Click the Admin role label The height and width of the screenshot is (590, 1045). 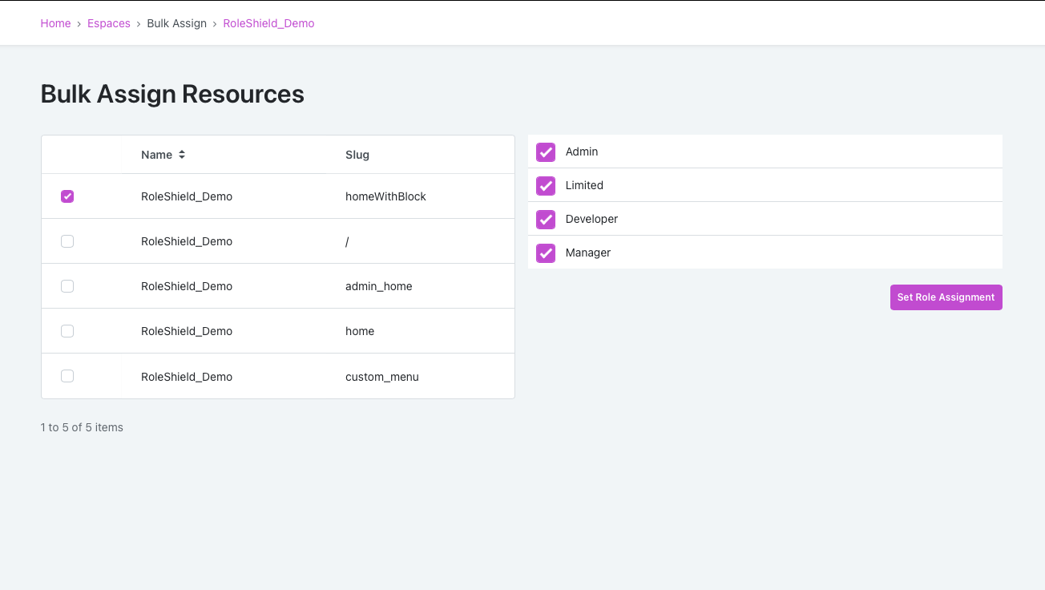click(x=582, y=152)
